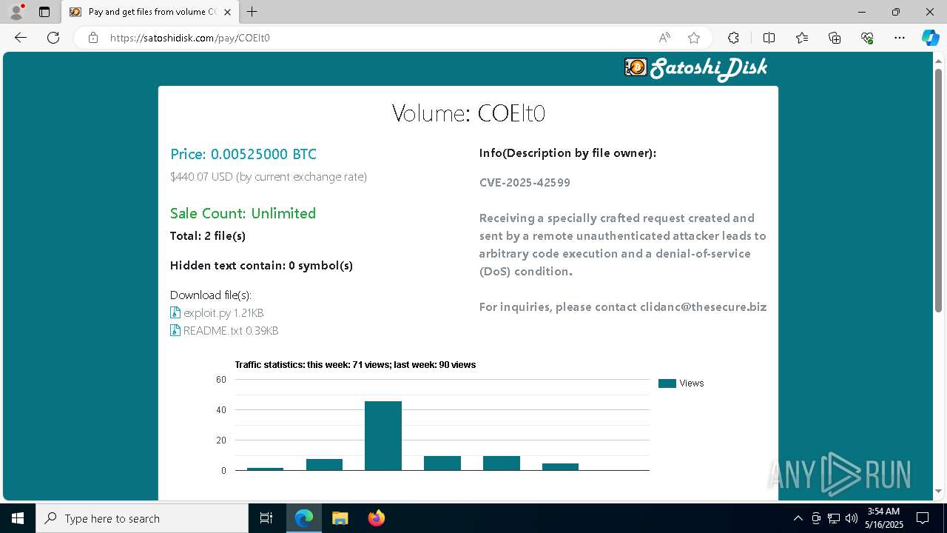Toggle the Views legend swatch
Screen dimensions: 947x533
click(x=667, y=383)
